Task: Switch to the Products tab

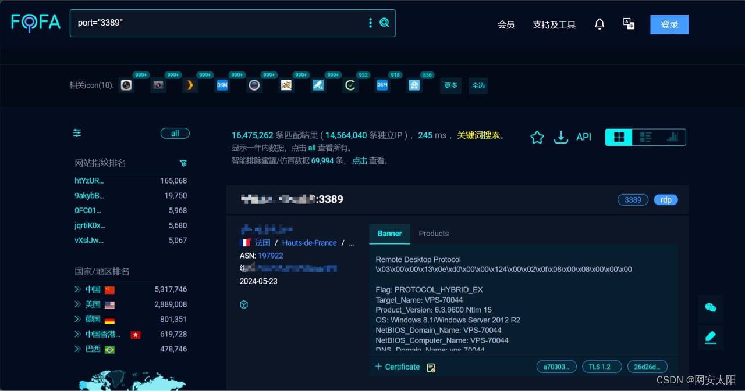Action: (x=434, y=234)
